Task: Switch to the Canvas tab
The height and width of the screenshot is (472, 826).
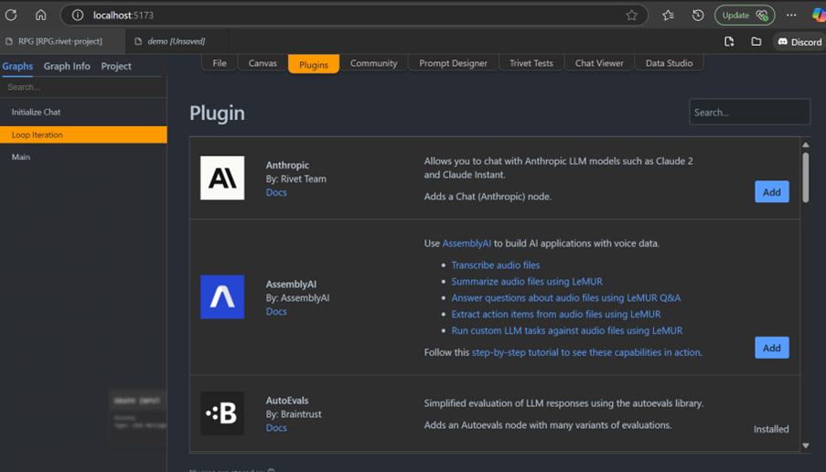Action: tap(263, 63)
